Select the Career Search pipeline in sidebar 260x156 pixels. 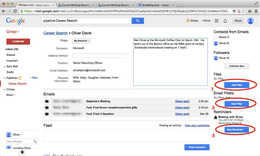pos(17,84)
